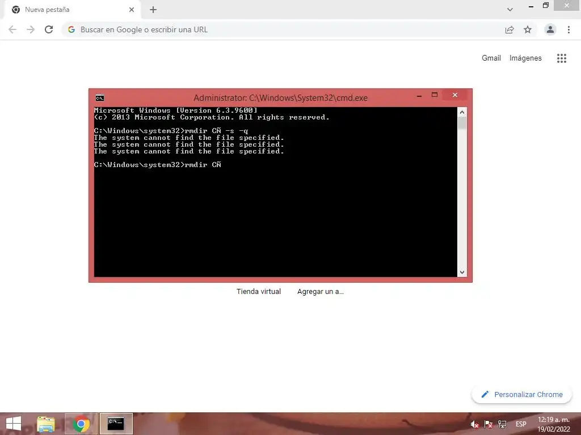Click the cmd title bar text
Screen dimensions: 581x435
pyautogui.click(x=280, y=98)
